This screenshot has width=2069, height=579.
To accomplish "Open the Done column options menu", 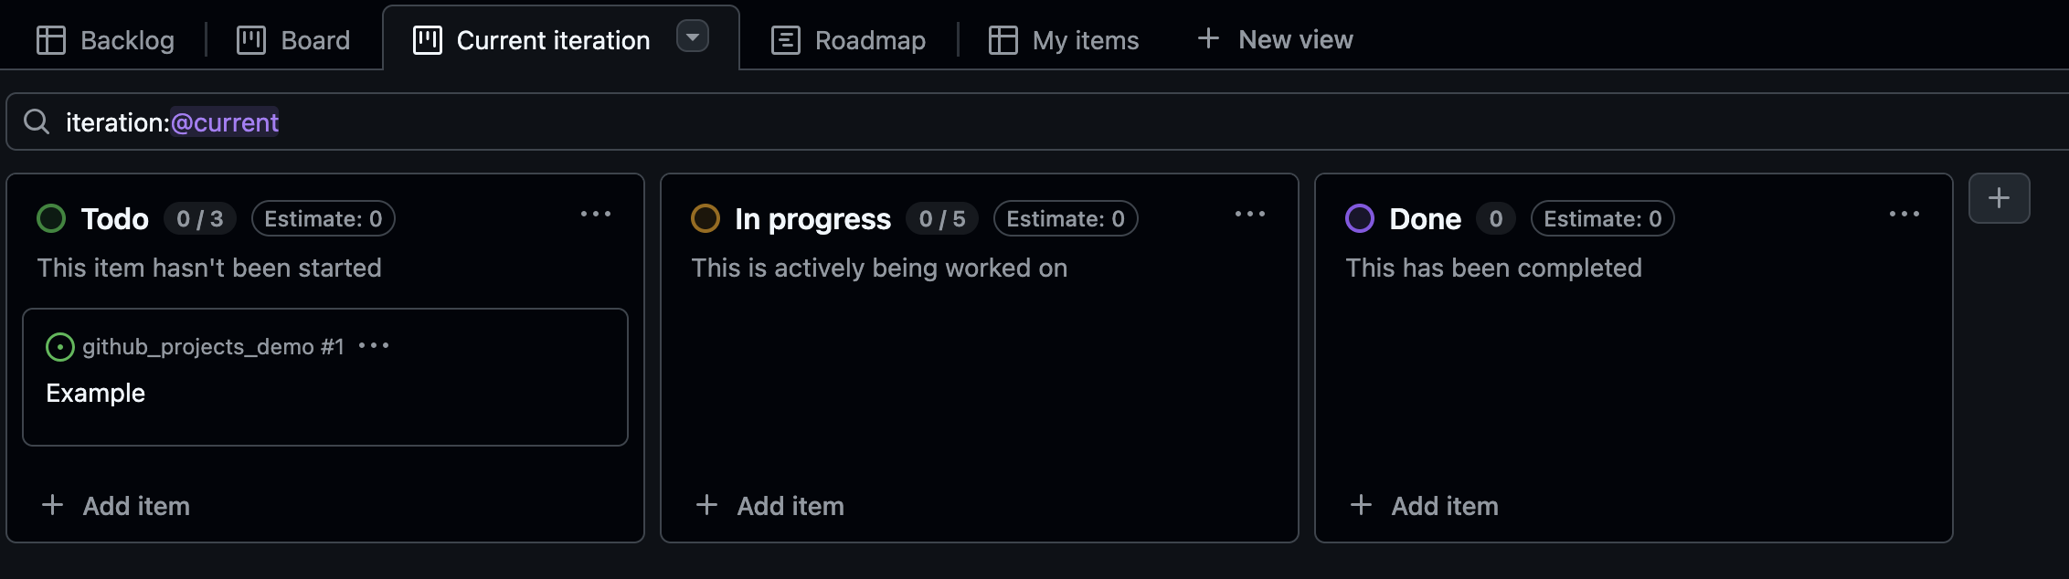I will point(1905,214).
